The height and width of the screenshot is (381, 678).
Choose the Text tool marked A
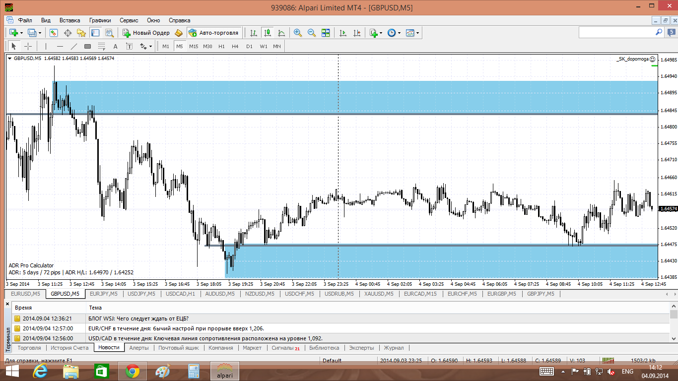[115, 46]
